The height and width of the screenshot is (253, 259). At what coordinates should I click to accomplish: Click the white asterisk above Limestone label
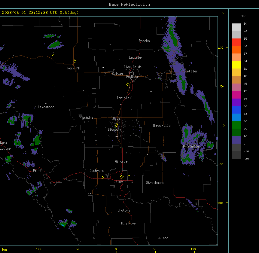(46, 104)
